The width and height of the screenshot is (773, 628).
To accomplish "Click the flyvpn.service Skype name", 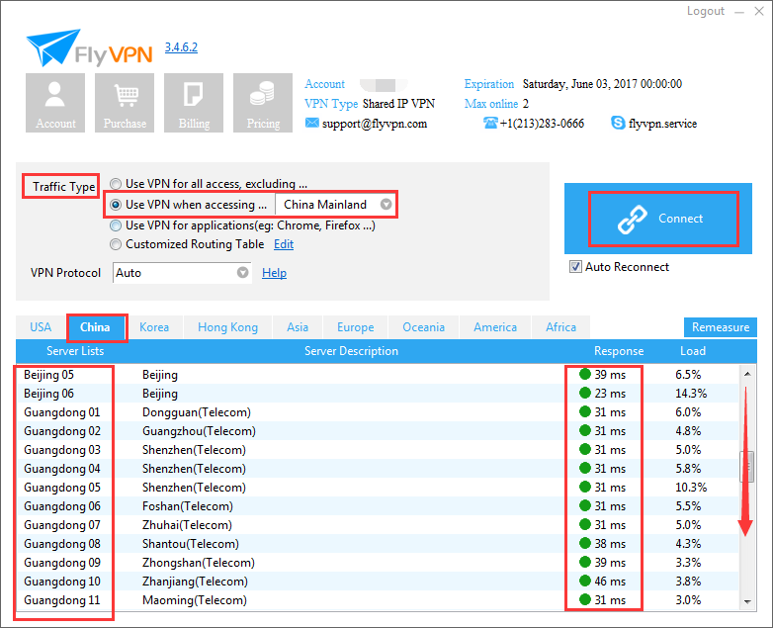I will [662, 124].
